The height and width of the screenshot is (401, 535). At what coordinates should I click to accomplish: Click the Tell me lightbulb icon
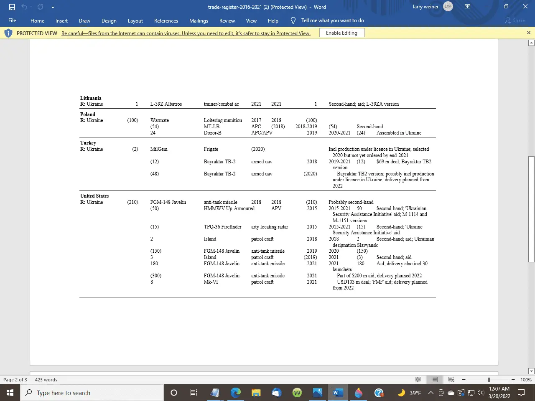click(293, 20)
